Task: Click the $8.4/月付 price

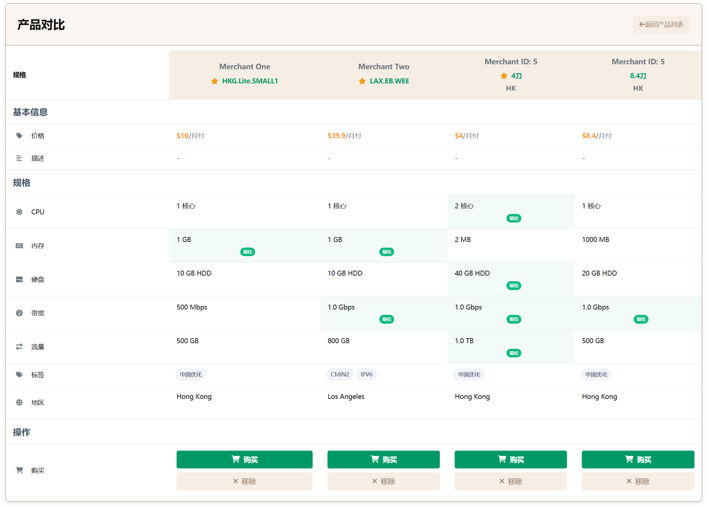Action: click(597, 136)
